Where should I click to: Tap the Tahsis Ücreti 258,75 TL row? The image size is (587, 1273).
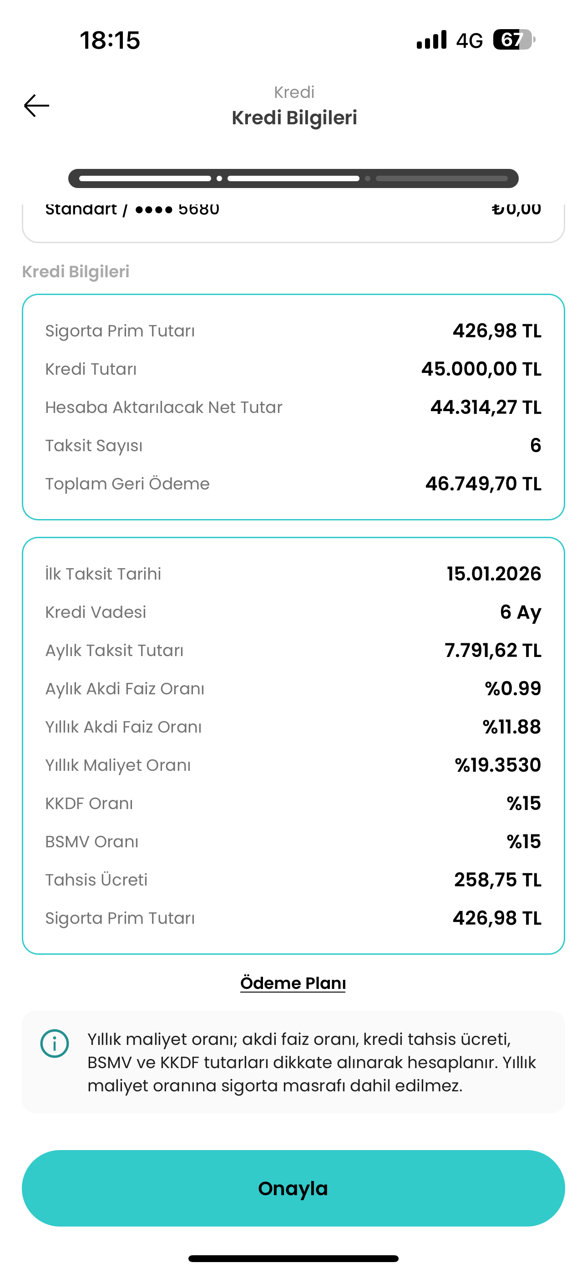pos(293,880)
